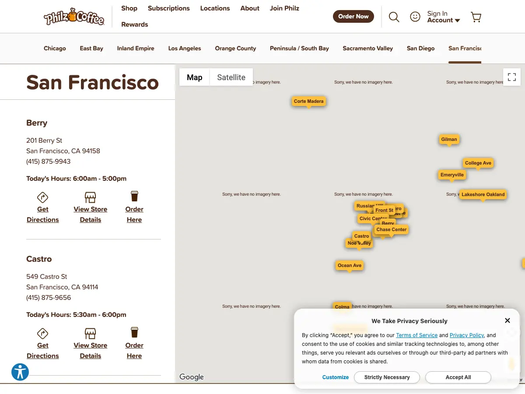Click the Berry store details storefront icon

90,197
